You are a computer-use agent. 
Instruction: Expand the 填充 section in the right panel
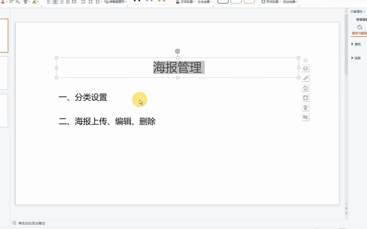[x=357, y=44]
